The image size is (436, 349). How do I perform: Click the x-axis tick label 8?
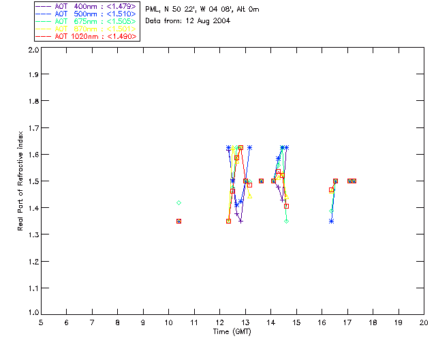click(118, 322)
